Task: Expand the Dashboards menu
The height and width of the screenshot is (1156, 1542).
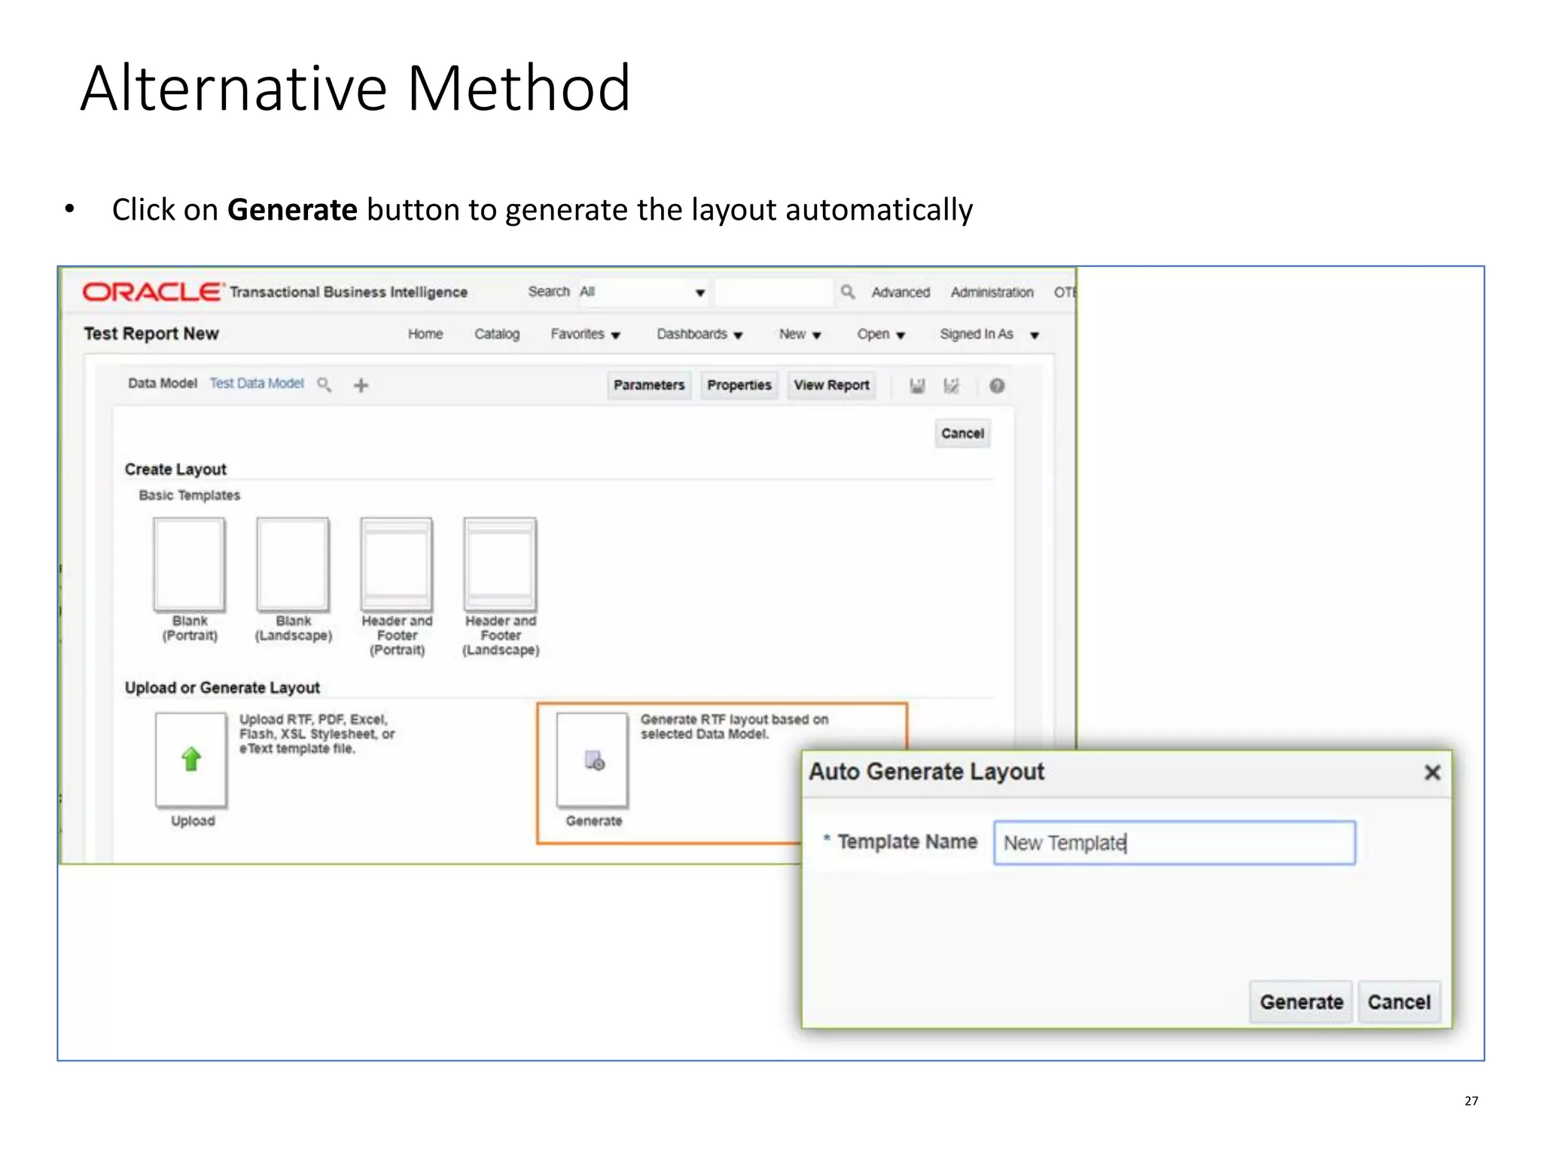Action: [699, 334]
